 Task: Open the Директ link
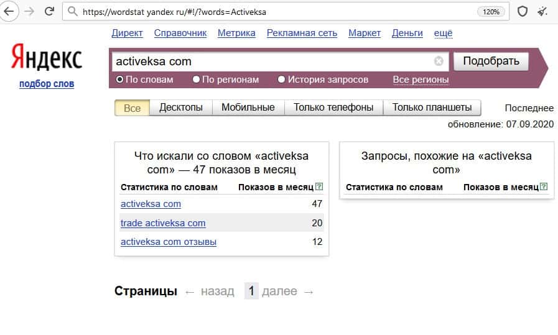(127, 33)
